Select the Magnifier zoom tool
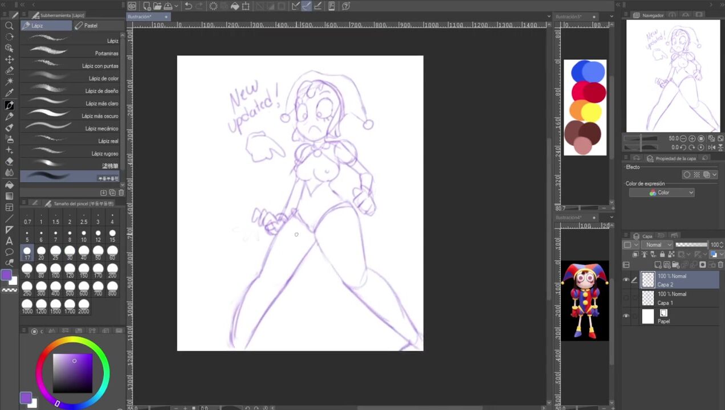 click(9, 26)
